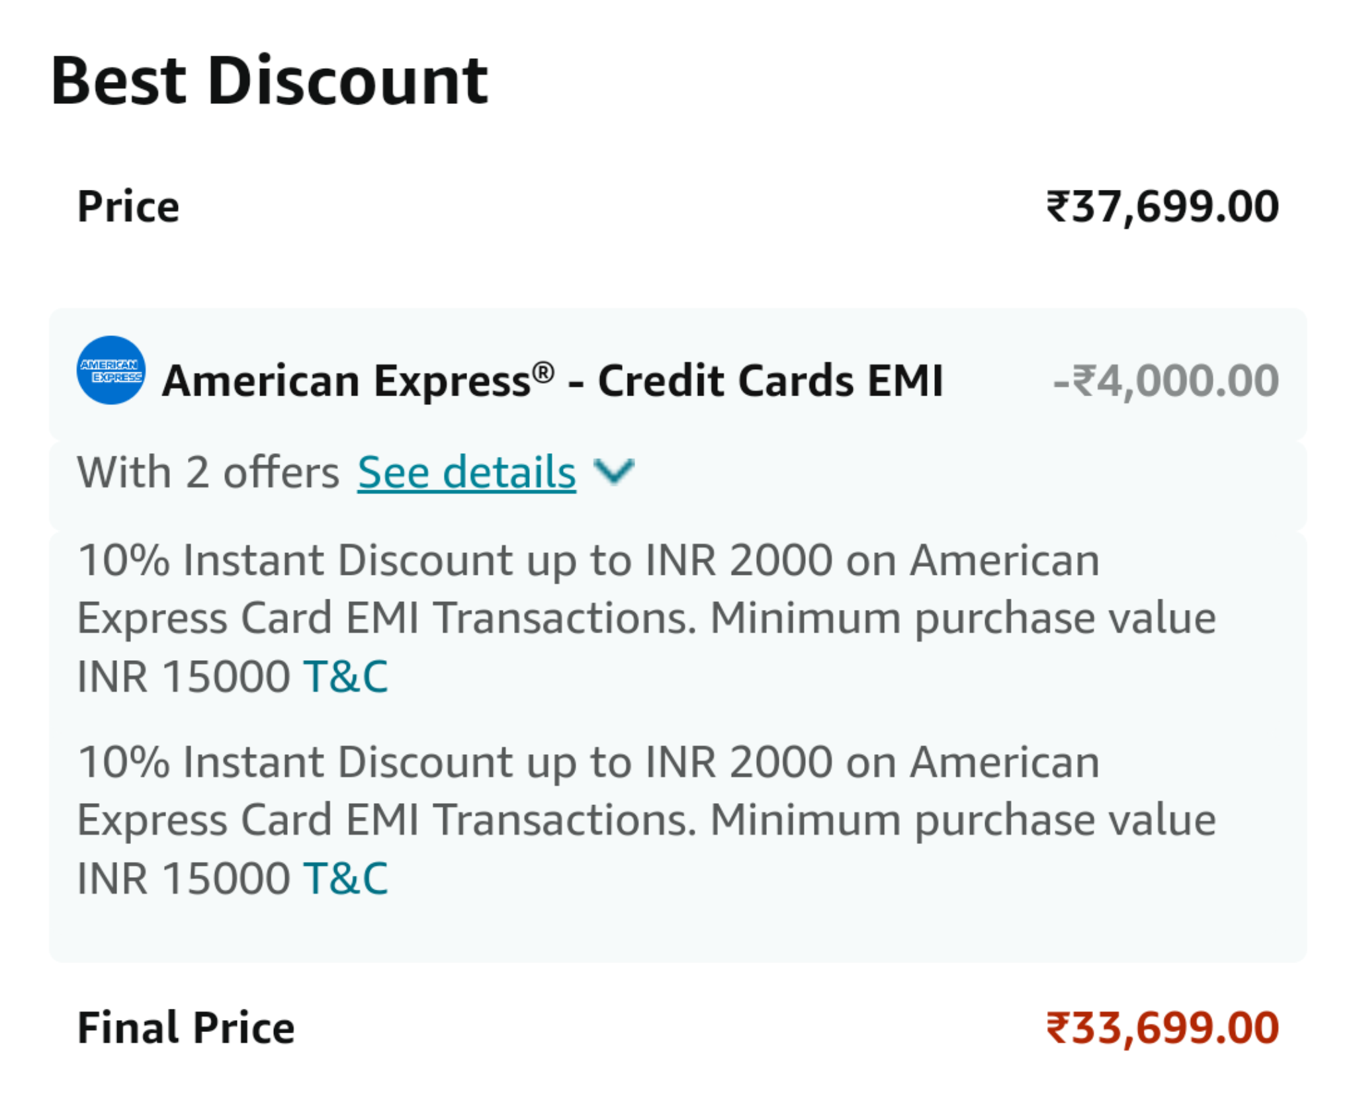
Task: Click the ₹33,699.00 final price value
Action: 1162,1028
